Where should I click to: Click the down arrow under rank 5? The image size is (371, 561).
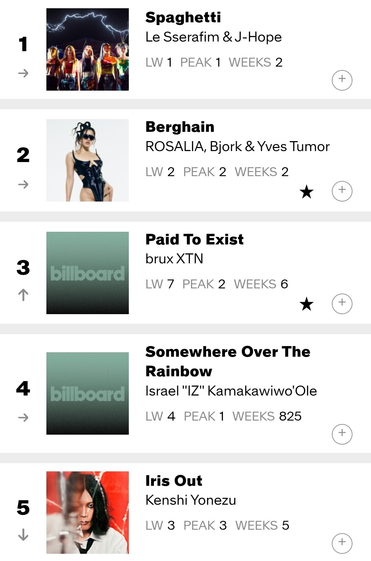23,535
